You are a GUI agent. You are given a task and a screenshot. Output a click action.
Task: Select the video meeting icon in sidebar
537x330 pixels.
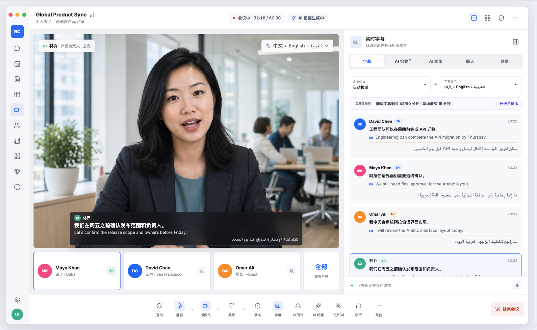pyautogui.click(x=17, y=110)
